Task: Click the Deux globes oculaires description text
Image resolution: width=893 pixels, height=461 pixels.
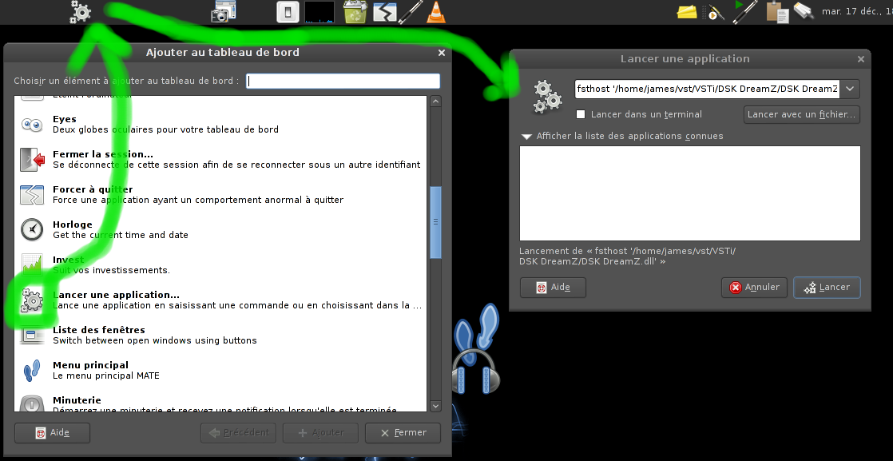Action: coord(165,129)
